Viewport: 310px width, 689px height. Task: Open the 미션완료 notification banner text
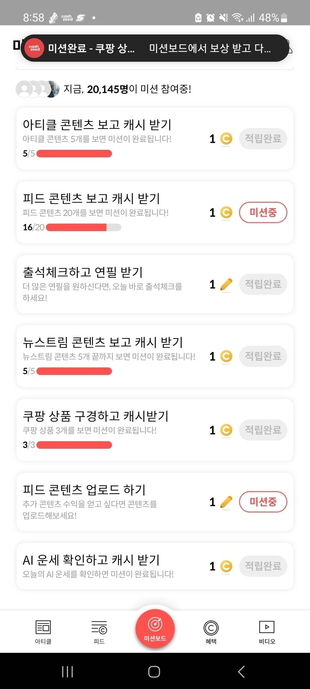tap(92, 48)
